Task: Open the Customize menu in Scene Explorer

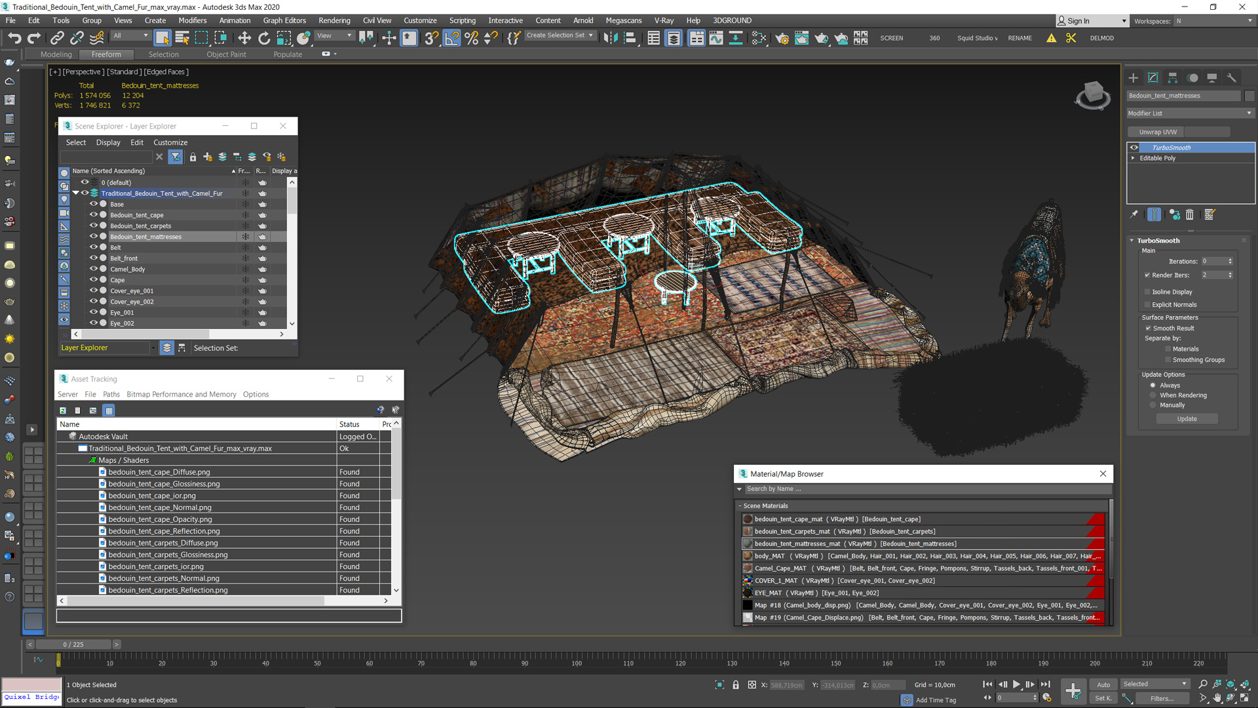Action: [x=170, y=142]
